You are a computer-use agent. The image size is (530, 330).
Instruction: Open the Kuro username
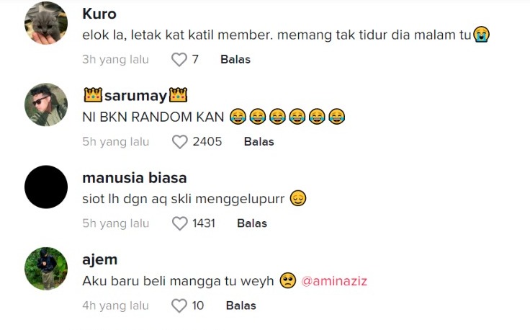99,14
